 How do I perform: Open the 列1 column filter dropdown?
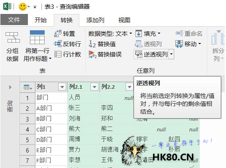coord(62,87)
